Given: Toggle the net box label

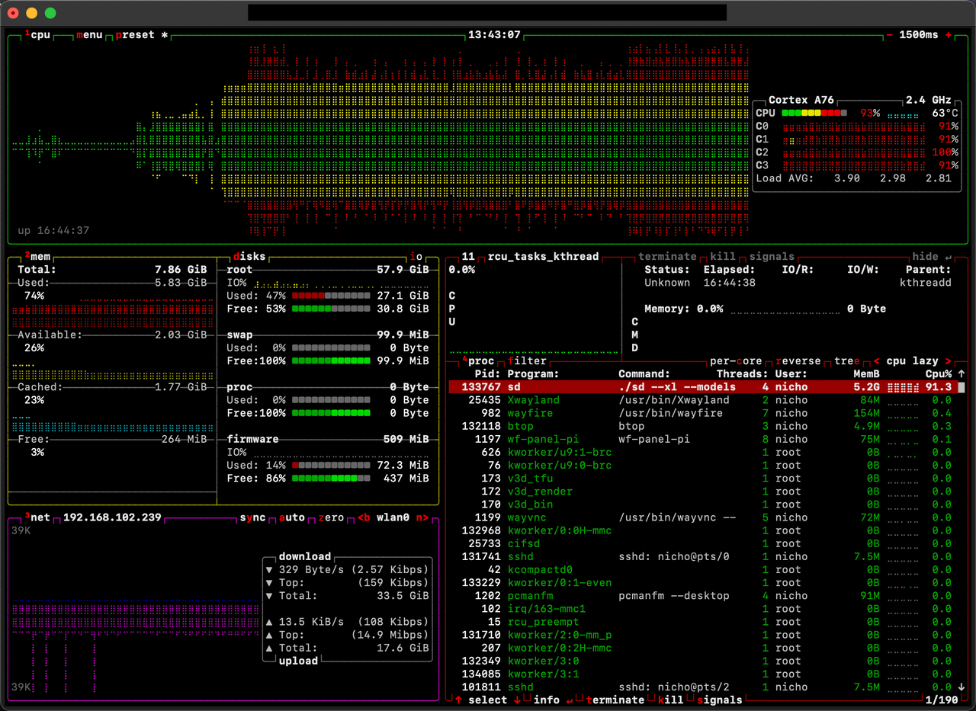Looking at the screenshot, I should pos(37,517).
